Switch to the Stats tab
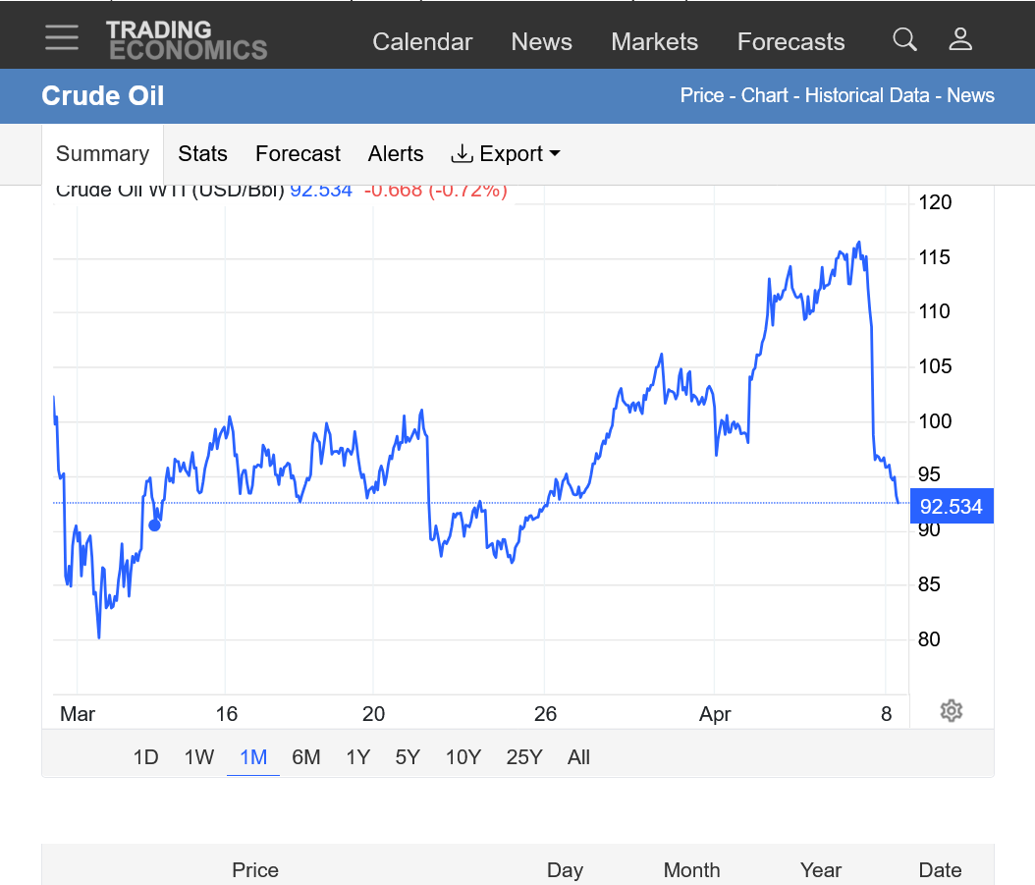The width and height of the screenshot is (1035, 885). [202, 154]
